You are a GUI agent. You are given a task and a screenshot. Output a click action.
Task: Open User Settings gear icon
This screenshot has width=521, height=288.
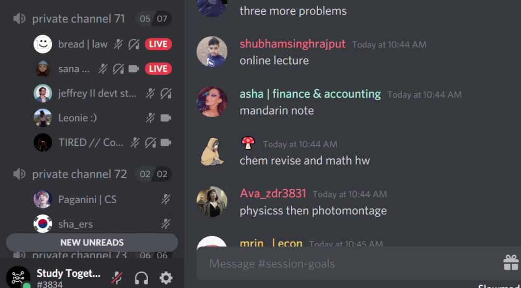point(166,278)
